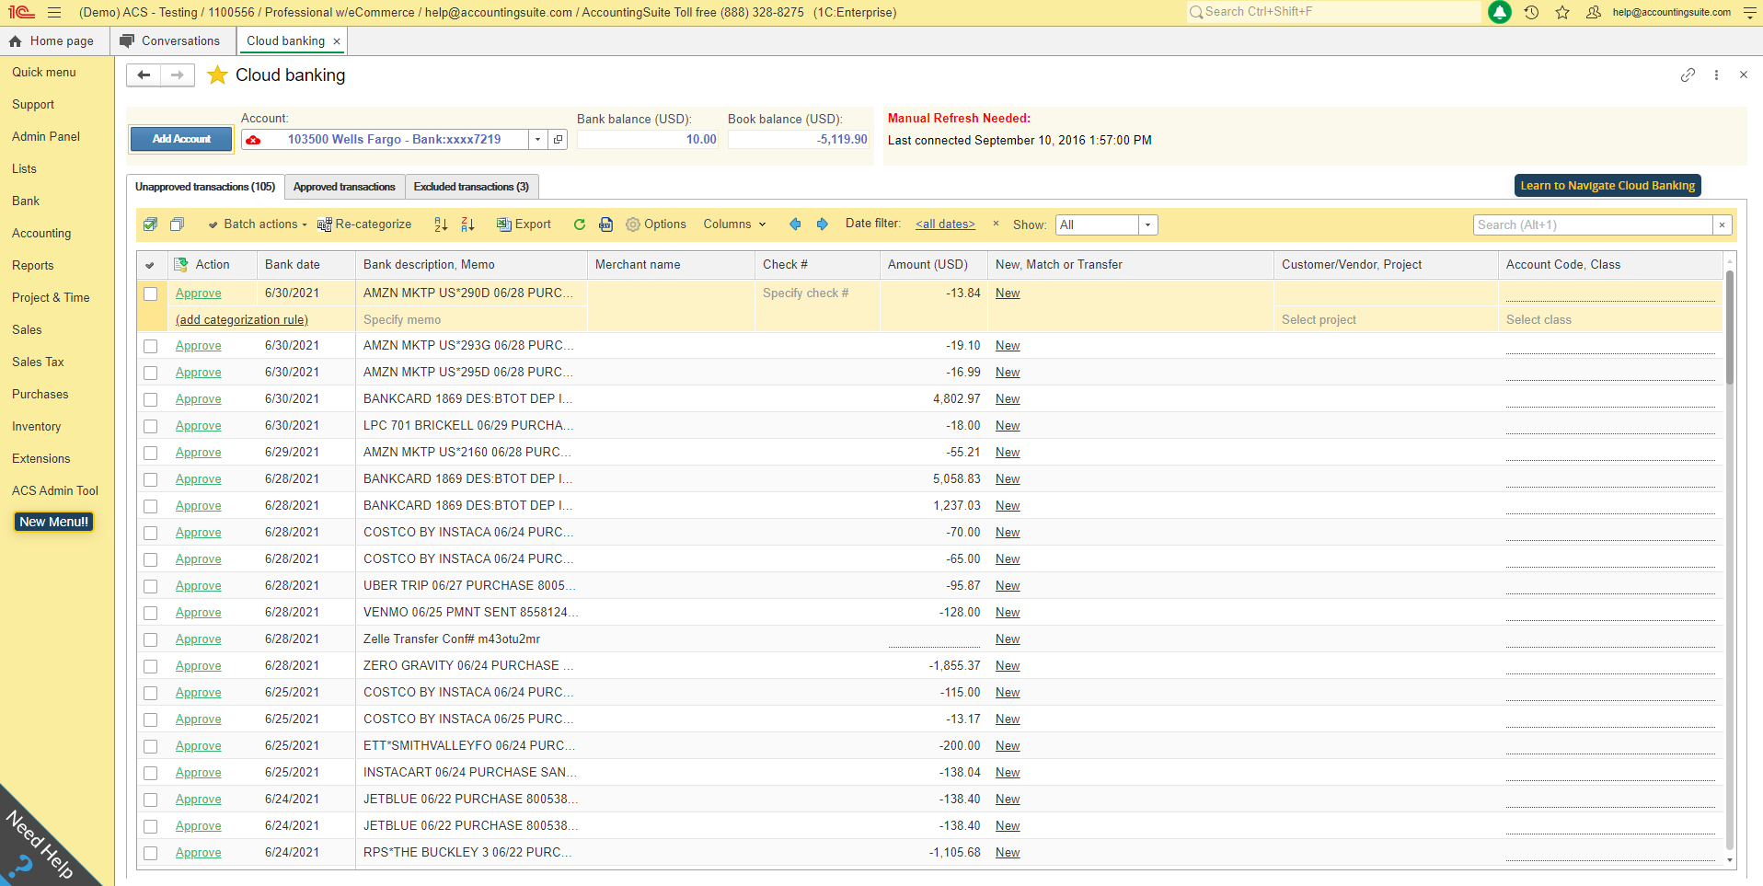
Task: Check the LPC 701 BRICKELL row checkbox
Action: pos(151,426)
